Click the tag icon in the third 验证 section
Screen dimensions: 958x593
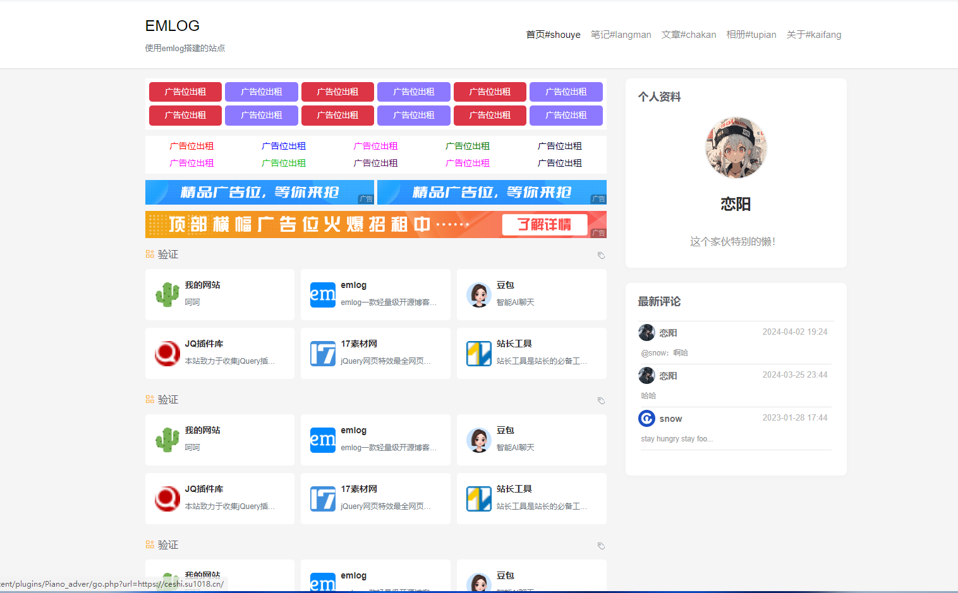tap(601, 546)
